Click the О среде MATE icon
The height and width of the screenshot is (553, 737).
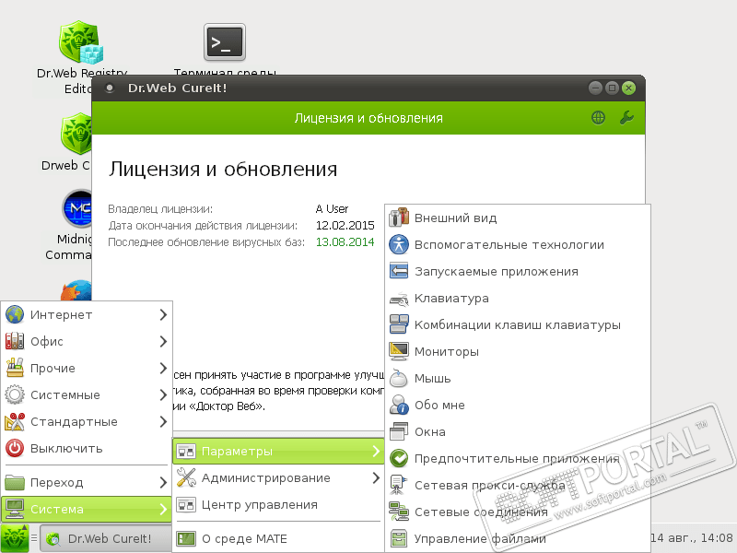(x=186, y=538)
